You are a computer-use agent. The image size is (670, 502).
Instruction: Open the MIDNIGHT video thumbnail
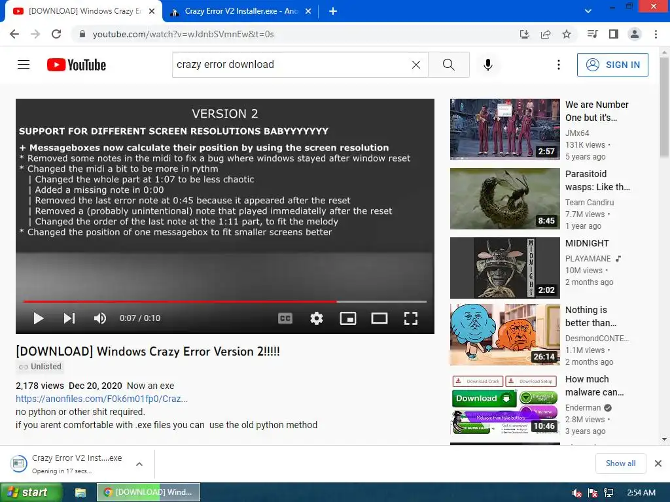pyautogui.click(x=504, y=268)
